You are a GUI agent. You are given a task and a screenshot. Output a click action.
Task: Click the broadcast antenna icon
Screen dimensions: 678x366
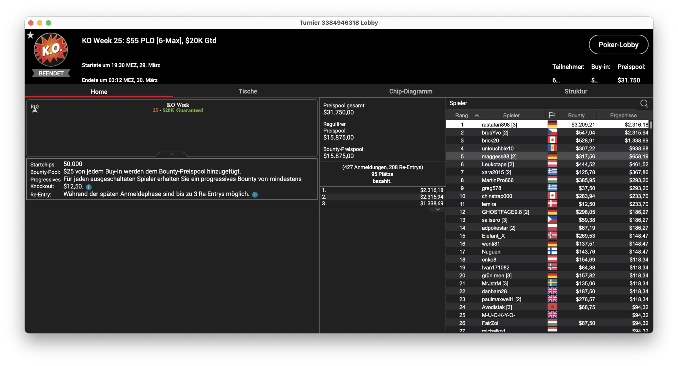click(35, 108)
